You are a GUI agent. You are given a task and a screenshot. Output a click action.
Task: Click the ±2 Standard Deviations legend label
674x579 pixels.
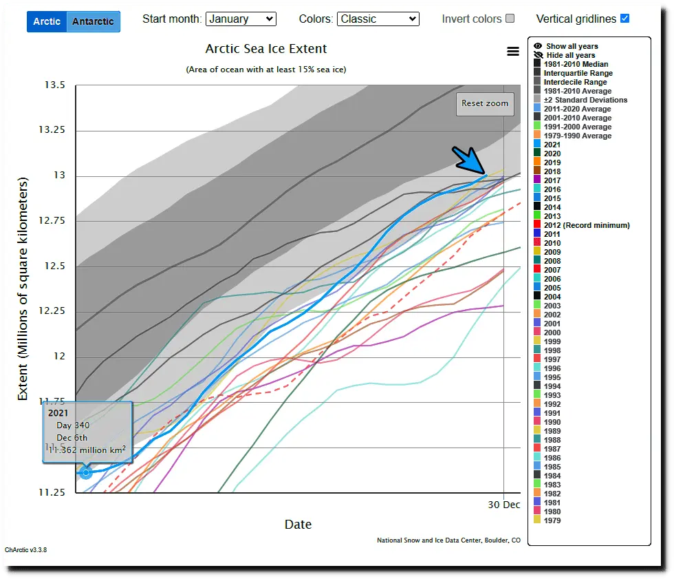(585, 100)
